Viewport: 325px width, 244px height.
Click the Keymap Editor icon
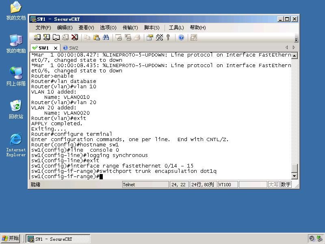click(x=159, y=37)
